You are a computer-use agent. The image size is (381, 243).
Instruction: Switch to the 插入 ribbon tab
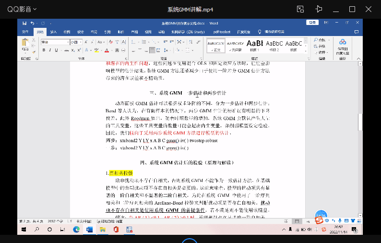[53, 32]
